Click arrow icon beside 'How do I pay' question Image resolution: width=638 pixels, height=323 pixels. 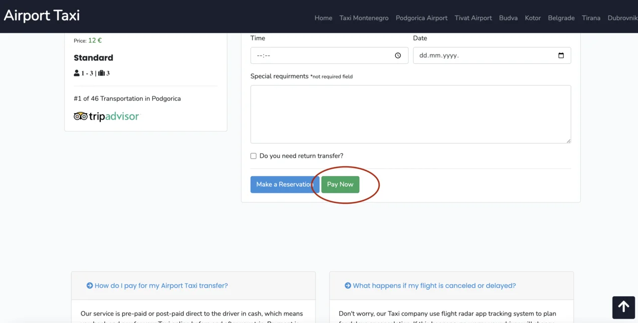[x=90, y=286]
